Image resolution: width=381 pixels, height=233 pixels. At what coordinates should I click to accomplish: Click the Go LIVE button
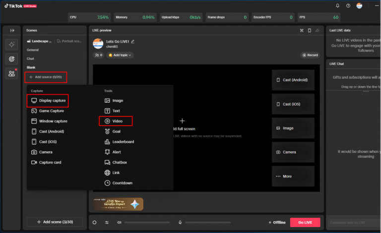click(305, 222)
